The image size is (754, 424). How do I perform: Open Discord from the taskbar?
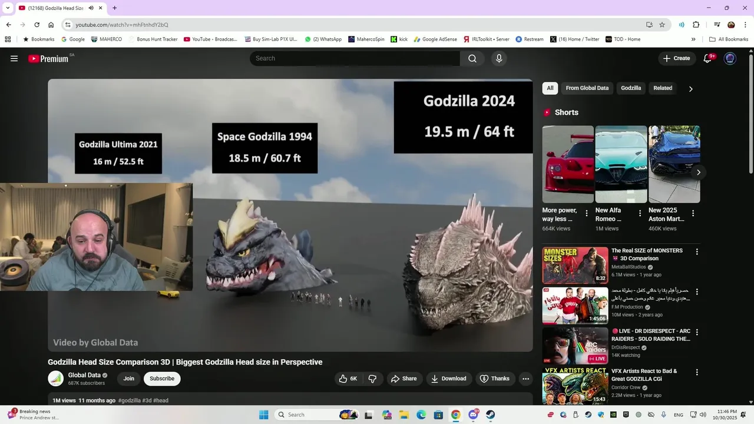(x=473, y=415)
